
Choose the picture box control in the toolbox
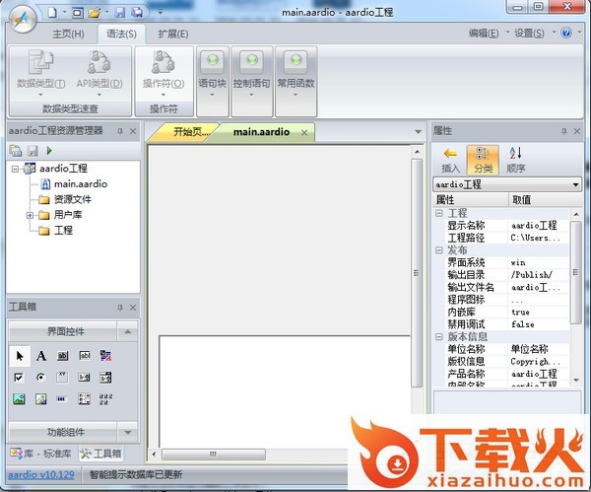point(19,399)
